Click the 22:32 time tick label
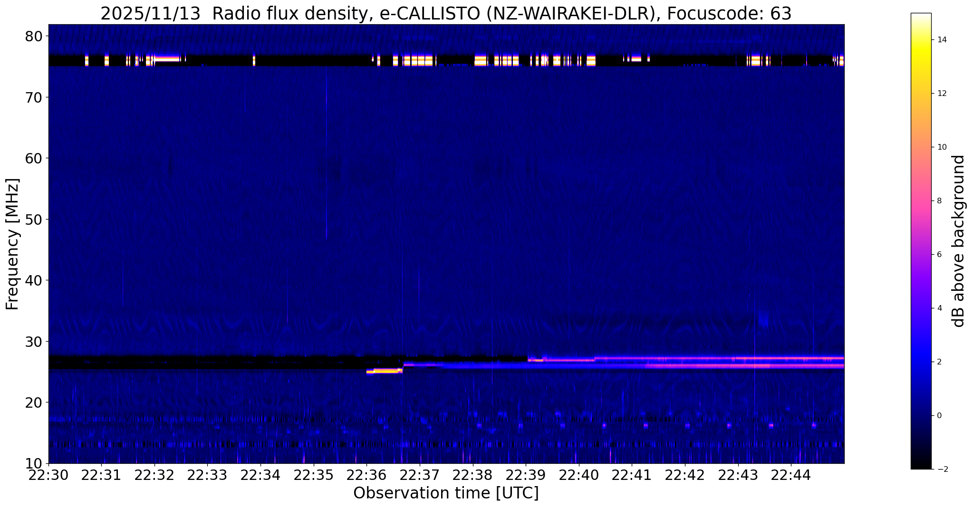This screenshot has width=973, height=507. click(154, 475)
